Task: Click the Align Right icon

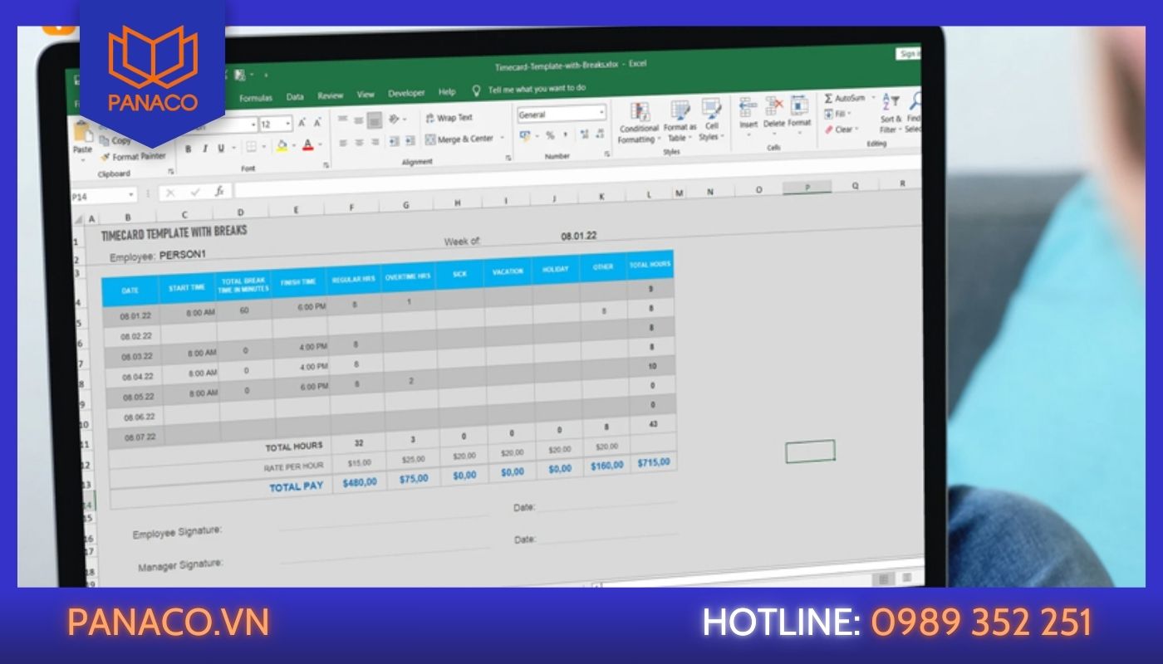Action: coord(375,142)
